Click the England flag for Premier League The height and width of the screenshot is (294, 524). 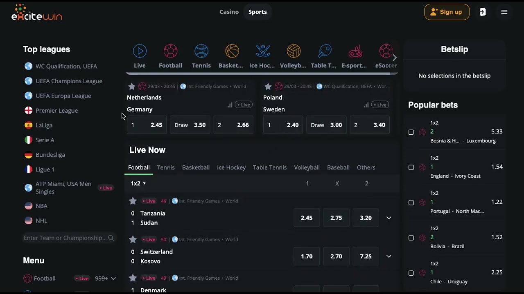point(28,110)
